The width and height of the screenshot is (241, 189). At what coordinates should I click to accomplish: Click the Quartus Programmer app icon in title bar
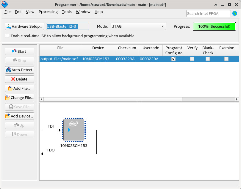[4, 4]
